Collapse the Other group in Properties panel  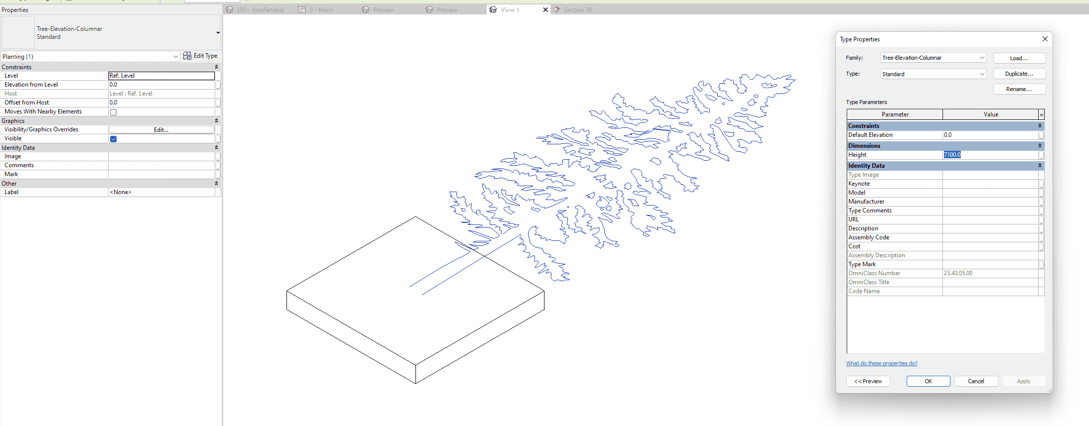point(216,184)
